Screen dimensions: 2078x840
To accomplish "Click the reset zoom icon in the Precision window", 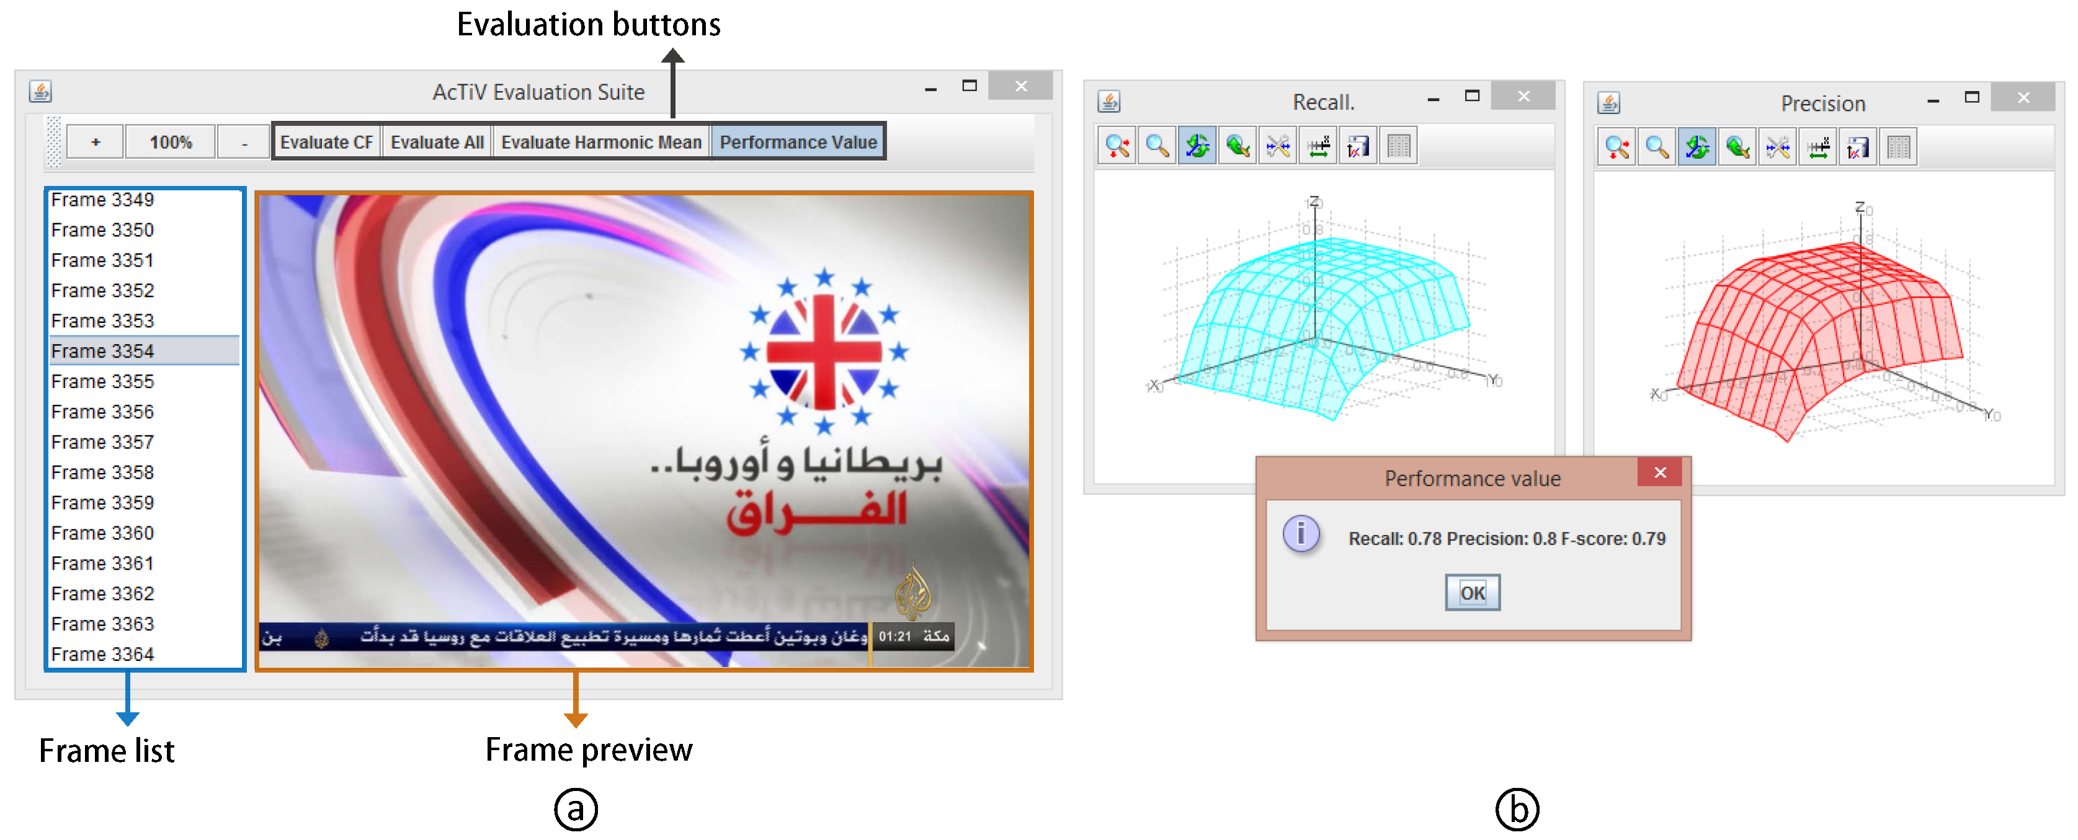I will (x=1737, y=148).
